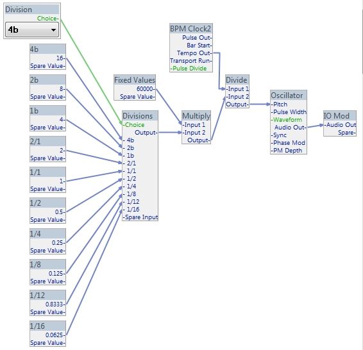
Task: Select the 4 value output in 1b
Action: [62, 120]
